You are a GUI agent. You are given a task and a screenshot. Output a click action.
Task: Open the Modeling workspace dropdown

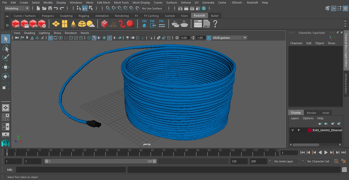click(17, 8)
